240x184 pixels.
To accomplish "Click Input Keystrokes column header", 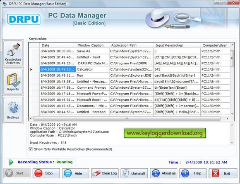I will click(177, 45).
